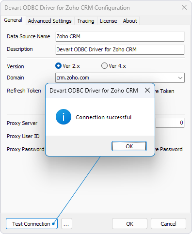The image size is (192, 234).
Task: Click OK in the Connection successful dialog
Action: coord(129,146)
